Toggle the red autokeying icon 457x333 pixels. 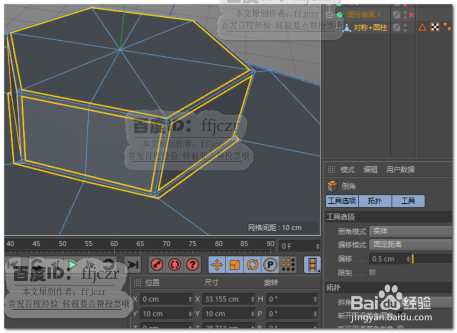(175, 264)
